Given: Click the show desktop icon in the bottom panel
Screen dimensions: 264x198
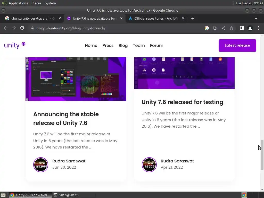Looking at the screenshot, I should click(3, 195).
